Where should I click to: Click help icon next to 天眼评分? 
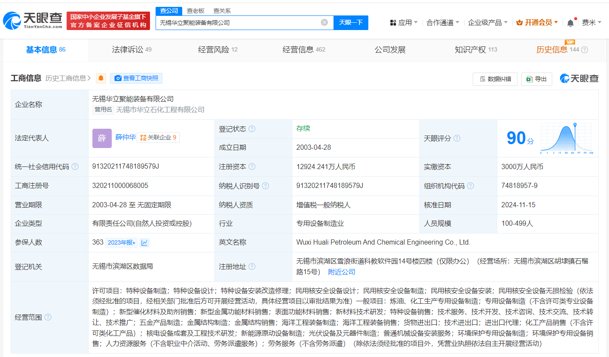pyautogui.click(x=457, y=138)
